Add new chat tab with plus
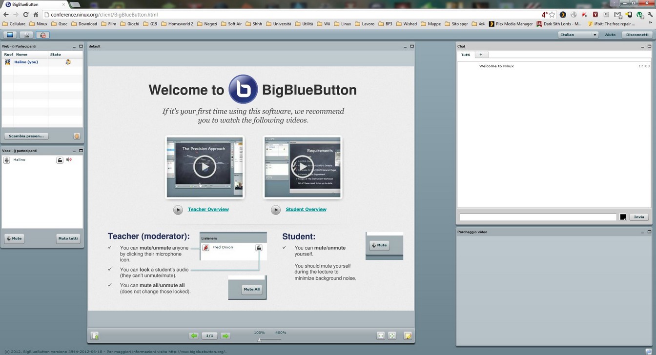656x355 pixels. [481, 55]
